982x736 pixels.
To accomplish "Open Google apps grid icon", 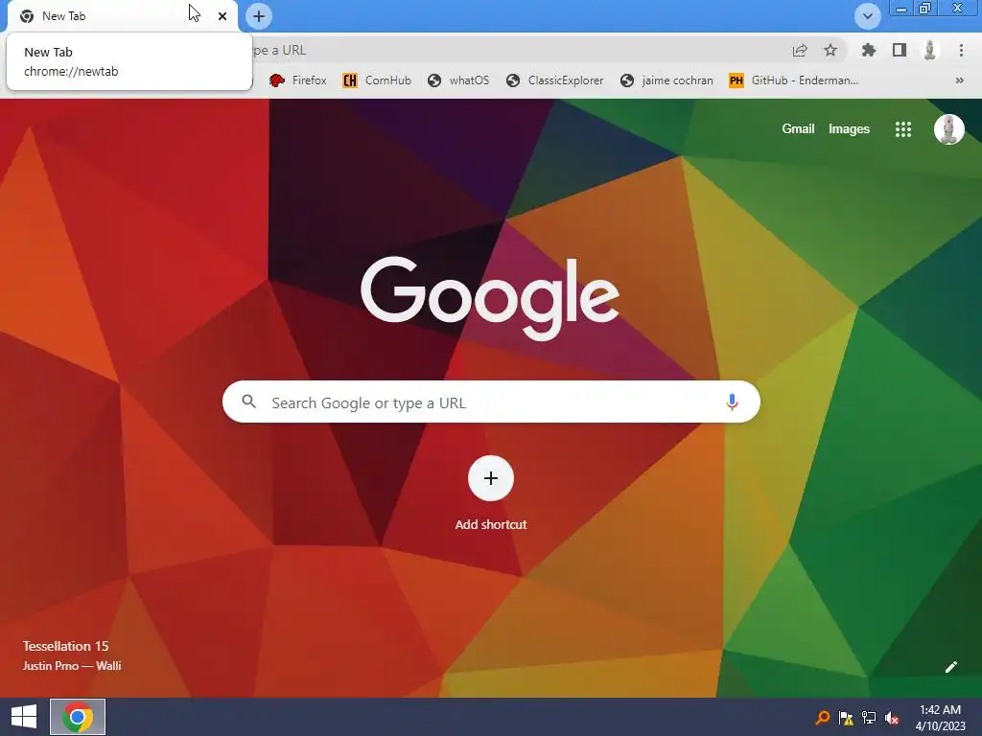I will point(903,129).
